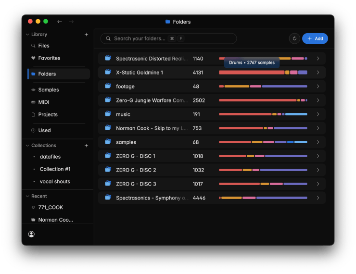Open the Used section
The image size is (356, 274).
[44, 130]
